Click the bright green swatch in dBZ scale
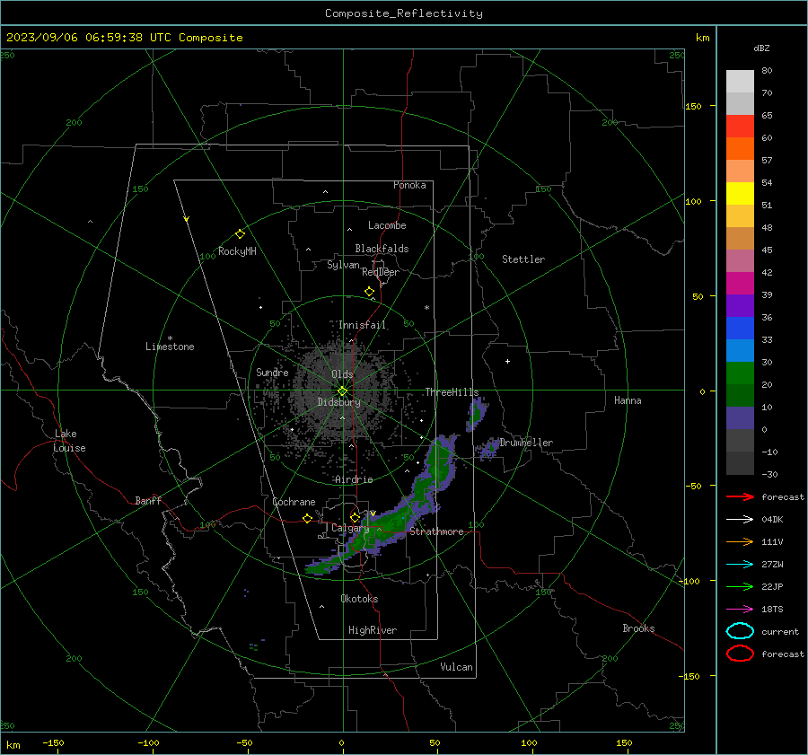This screenshot has height=755, width=808. click(740, 373)
